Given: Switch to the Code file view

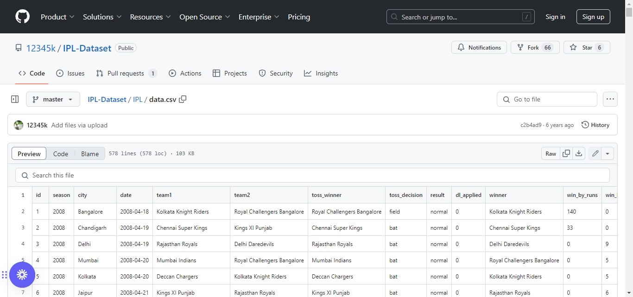Looking at the screenshot, I should point(61,154).
